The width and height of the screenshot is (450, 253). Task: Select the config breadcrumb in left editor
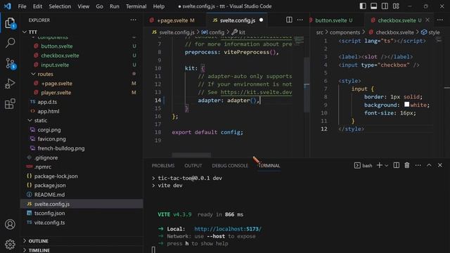213,32
